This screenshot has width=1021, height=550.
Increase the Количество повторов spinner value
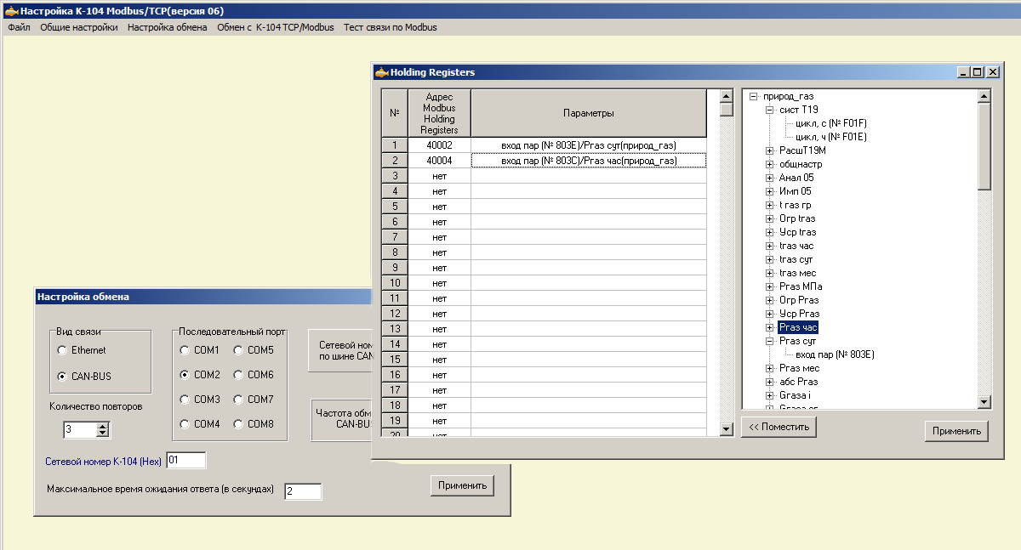point(103,426)
